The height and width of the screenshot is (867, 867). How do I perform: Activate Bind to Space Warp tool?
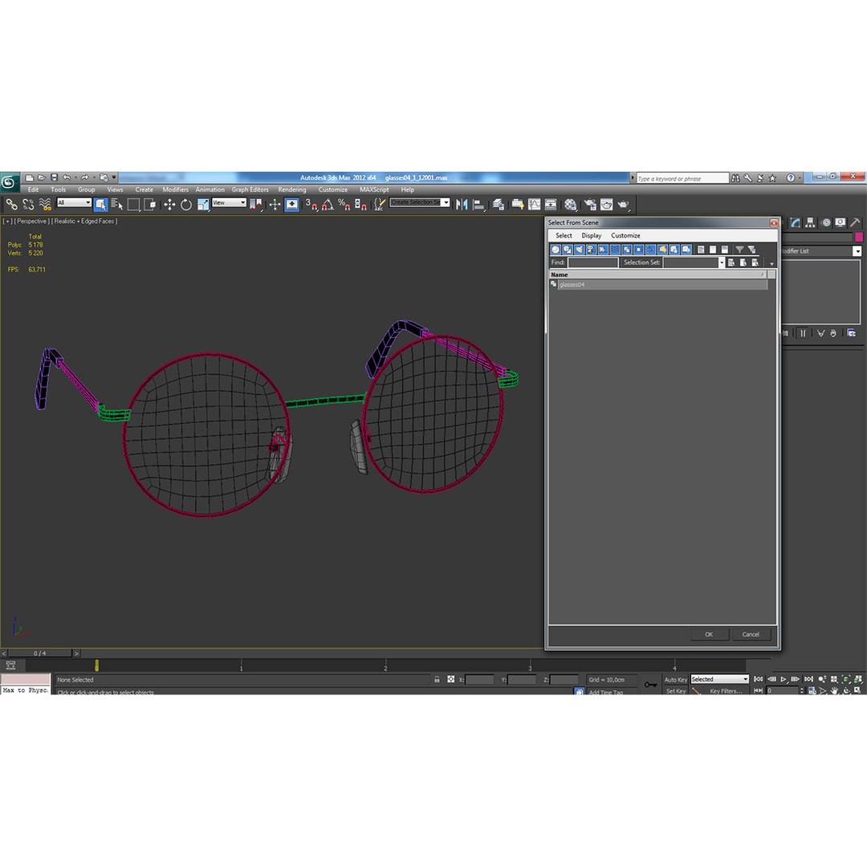(x=45, y=205)
